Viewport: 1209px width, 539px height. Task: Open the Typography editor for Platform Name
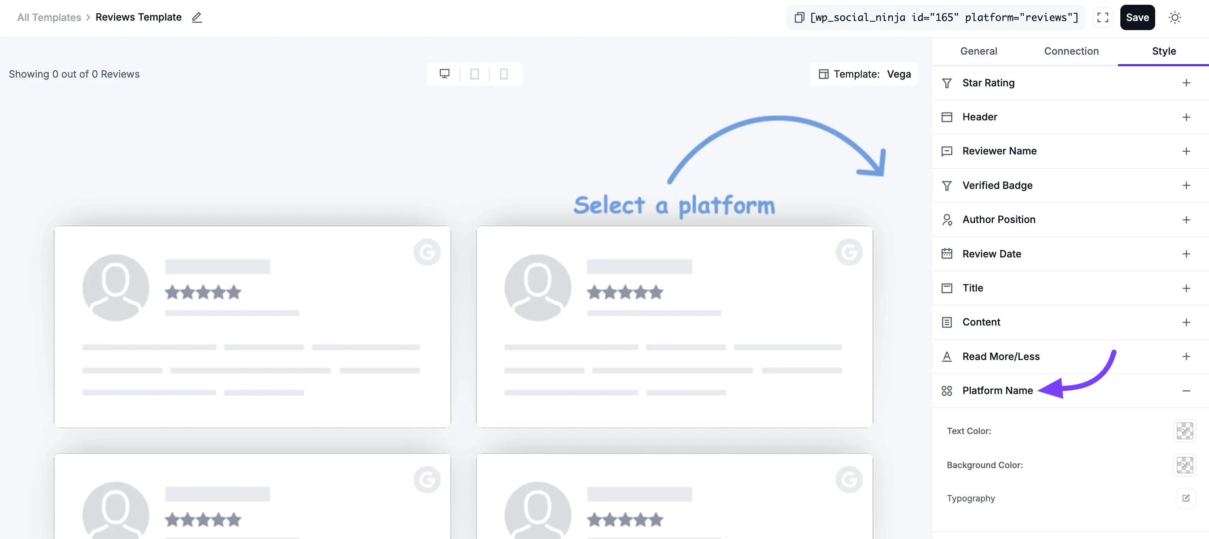point(1186,498)
